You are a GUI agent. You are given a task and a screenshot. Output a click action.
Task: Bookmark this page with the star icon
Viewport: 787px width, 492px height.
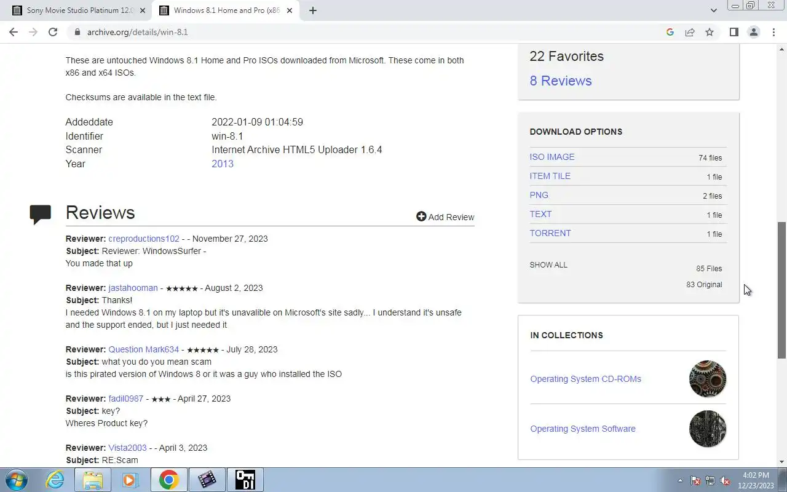pyautogui.click(x=710, y=32)
